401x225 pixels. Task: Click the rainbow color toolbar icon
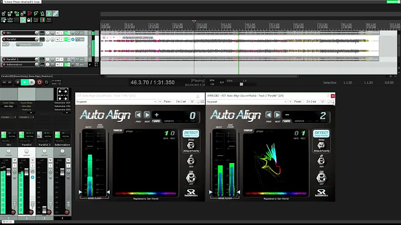click(x=42, y=19)
